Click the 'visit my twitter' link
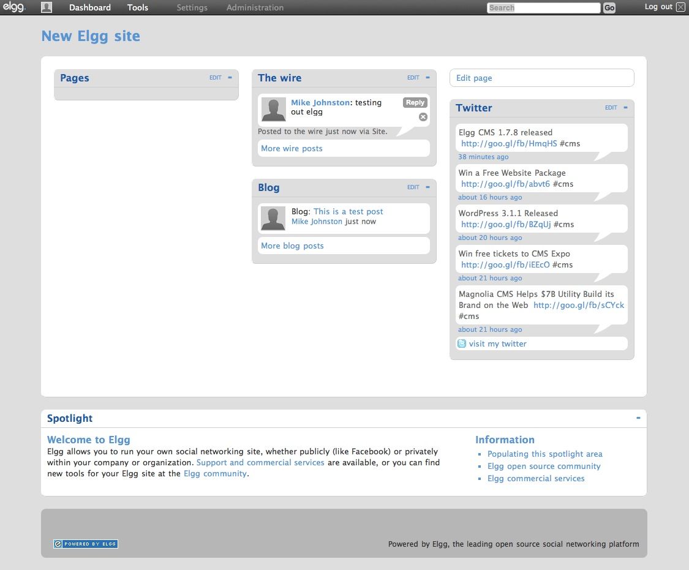This screenshot has width=689, height=570. click(497, 344)
